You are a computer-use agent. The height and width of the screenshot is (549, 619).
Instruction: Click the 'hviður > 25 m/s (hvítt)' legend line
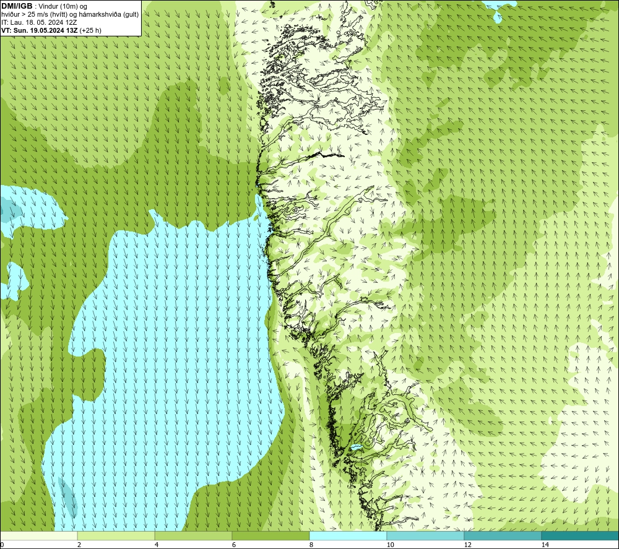coord(70,14)
